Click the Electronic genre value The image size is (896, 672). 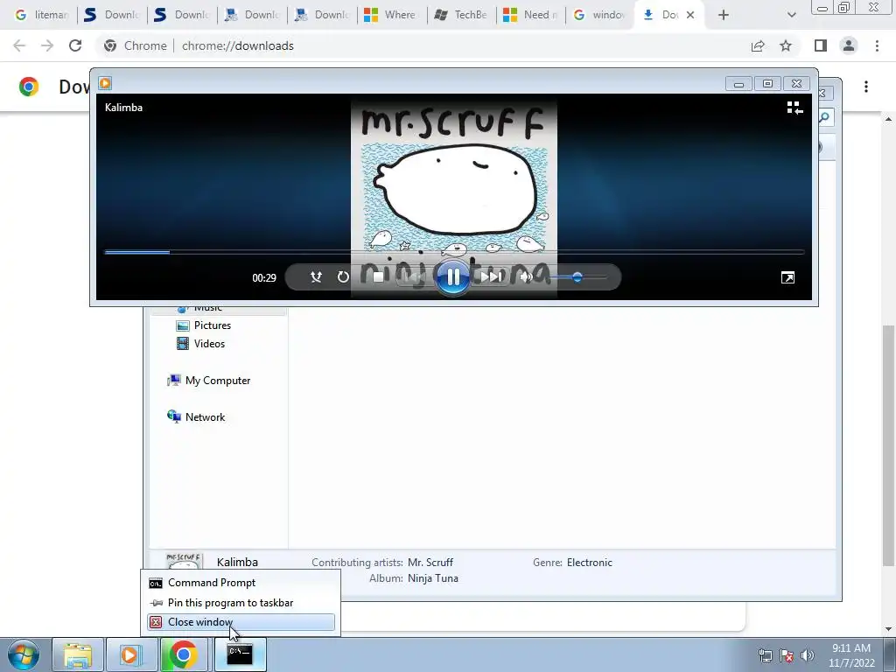(x=589, y=563)
